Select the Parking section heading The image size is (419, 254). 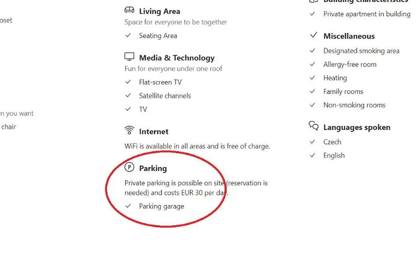[x=153, y=168]
